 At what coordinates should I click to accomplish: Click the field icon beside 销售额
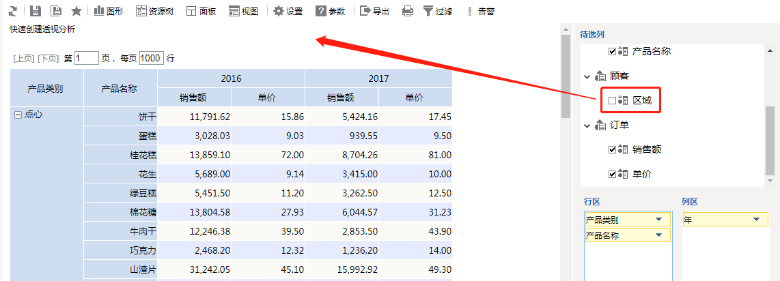click(624, 150)
